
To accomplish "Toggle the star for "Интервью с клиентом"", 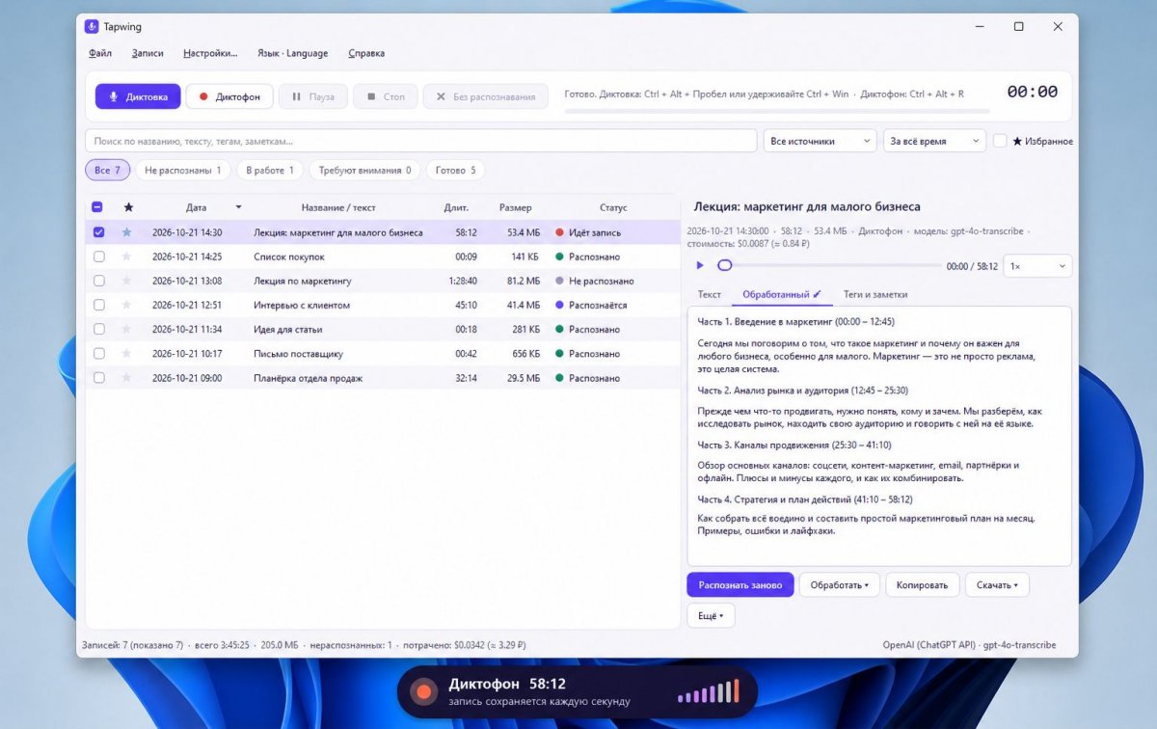I will tap(126, 305).
